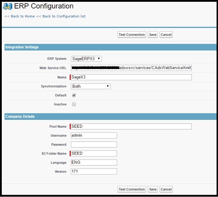218x197 pixels.
Task: Click the Inactive label text
Action: 60,104
